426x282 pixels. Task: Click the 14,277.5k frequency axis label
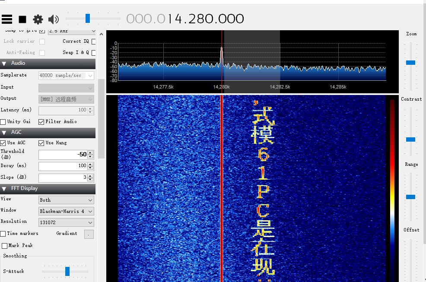pos(163,87)
